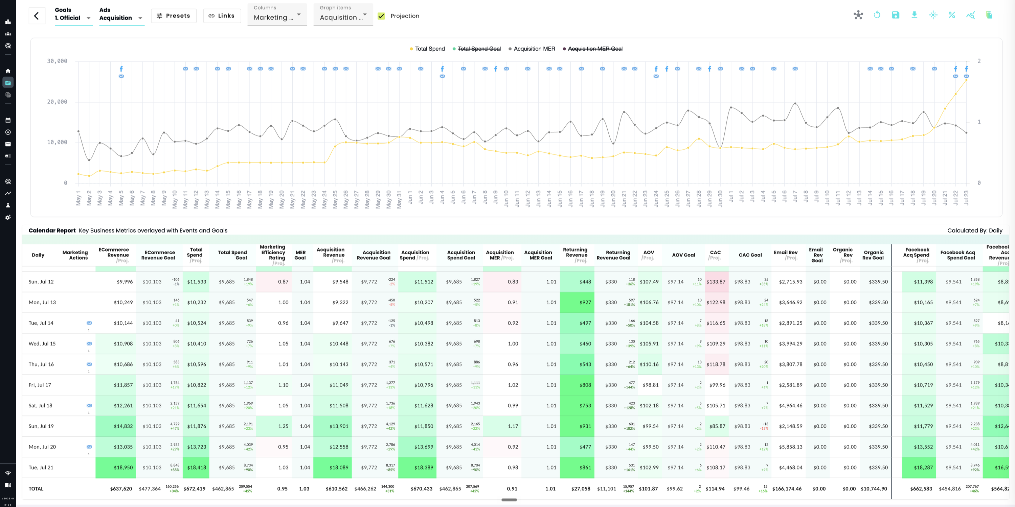The width and height of the screenshot is (1015, 507).
Task: Toggle Acquisition MER series in legend
Action: coord(532,49)
